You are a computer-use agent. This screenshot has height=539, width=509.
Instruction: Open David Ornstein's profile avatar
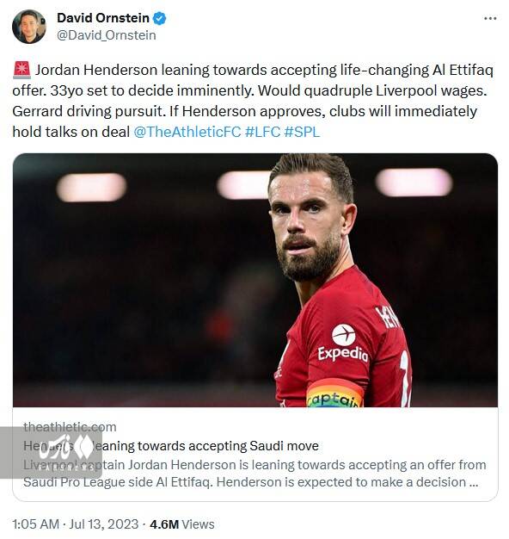[29, 27]
